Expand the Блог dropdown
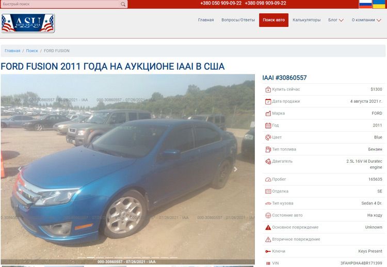 (336, 20)
